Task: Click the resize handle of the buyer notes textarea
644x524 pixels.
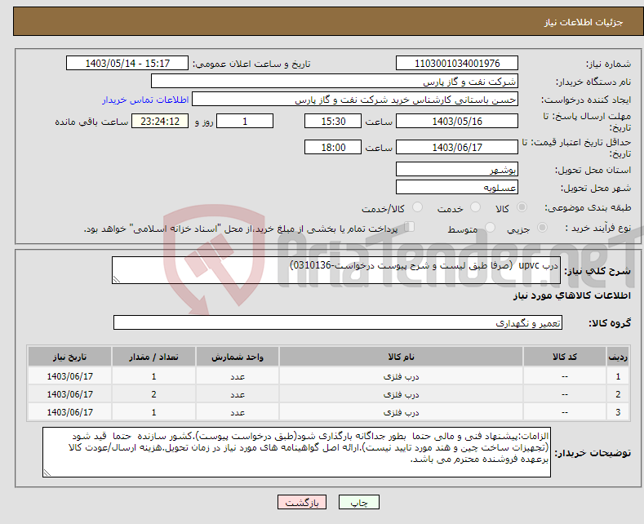Action: [47, 473]
